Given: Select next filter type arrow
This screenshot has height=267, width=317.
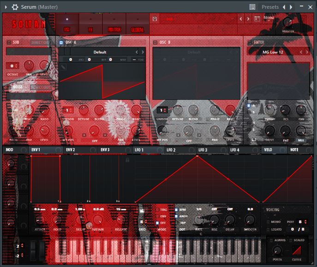Looking at the screenshot, I should [307, 52].
